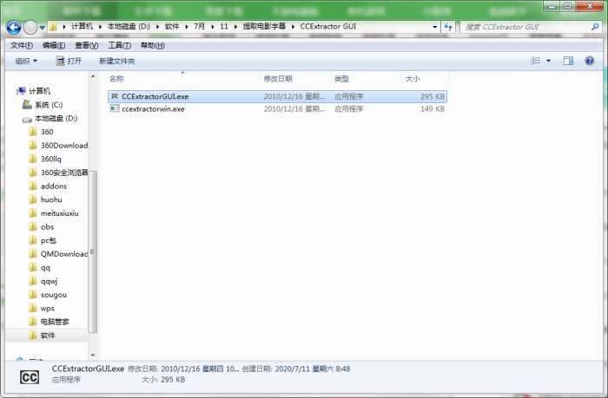Open the address bar history dropdown
The image size is (608, 398).
tap(434, 27)
